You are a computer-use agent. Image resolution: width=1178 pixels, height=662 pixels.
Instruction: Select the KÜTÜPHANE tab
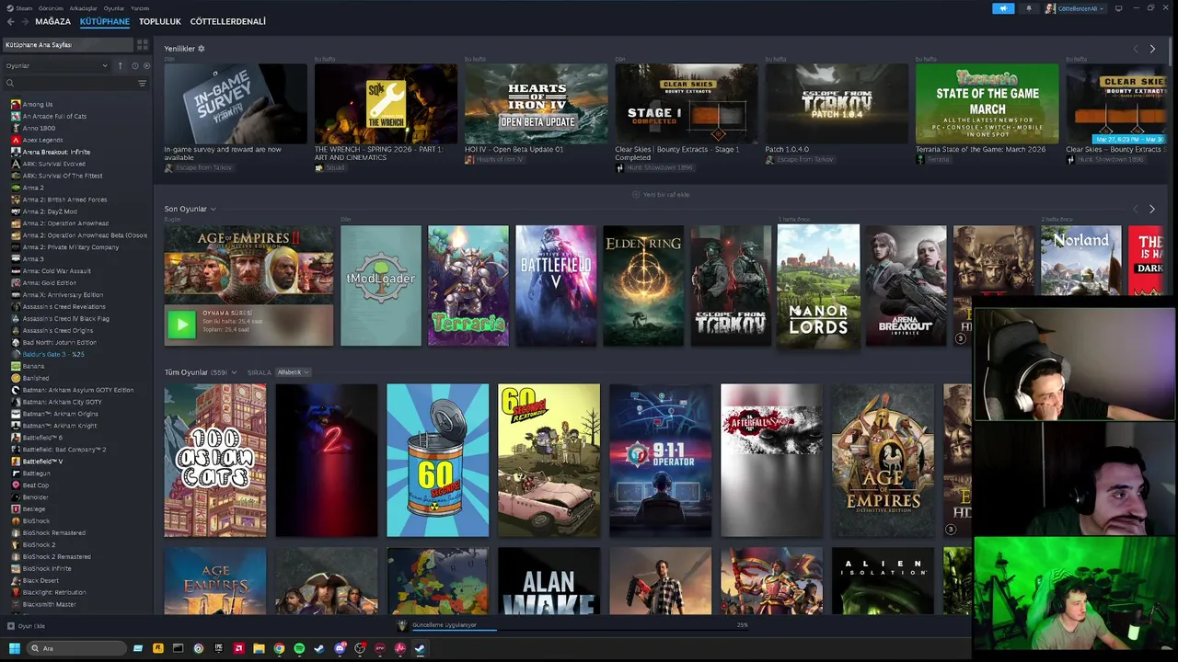click(x=105, y=21)
